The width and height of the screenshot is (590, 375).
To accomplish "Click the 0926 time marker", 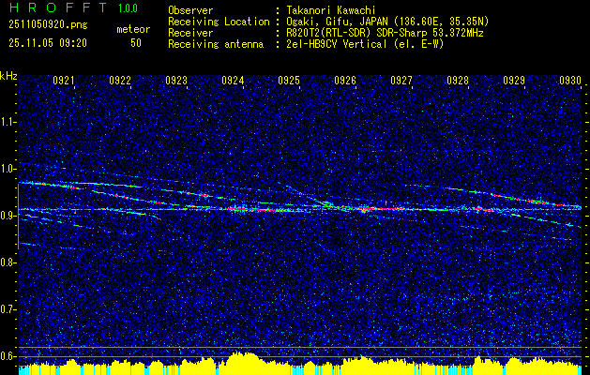I will [x=345, y=80].
